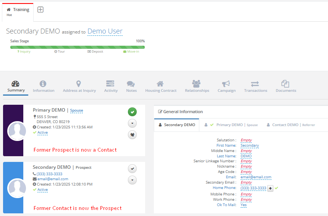Screen dimensions: 328x216
Task: Click Secondary DEMO avatar photo
Action: point(17,188)
